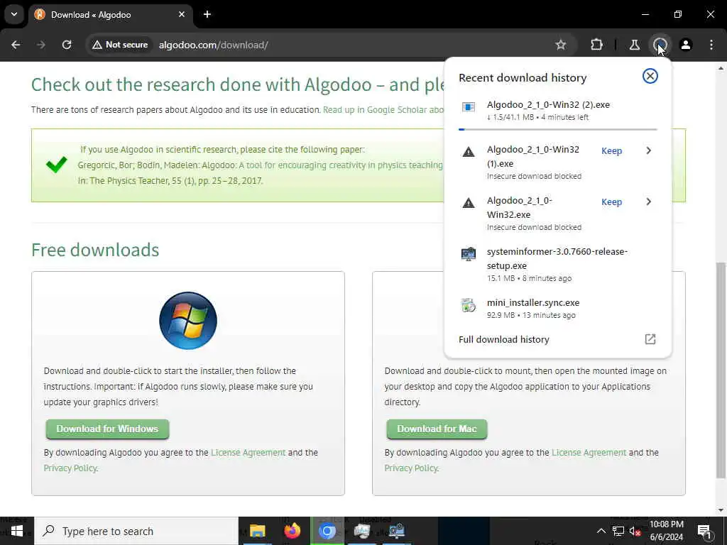Image resolution: width=727 pixels, height=545 pixels.
Task: Open License Agreement link under Windows download
Action: [x=248, y=452]
